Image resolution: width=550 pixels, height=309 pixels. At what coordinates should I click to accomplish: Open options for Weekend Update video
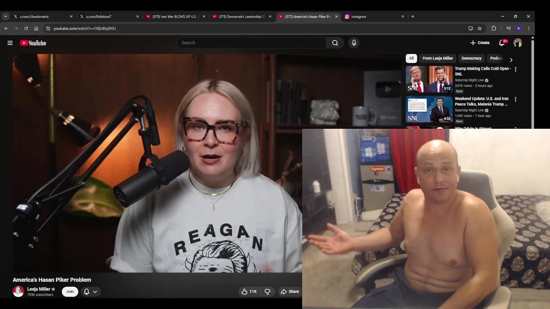click(x=516, y=99)
